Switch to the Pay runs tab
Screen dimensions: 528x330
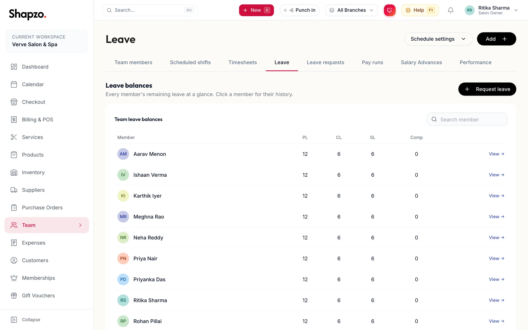pyautogui.click(x=373, y=62)
